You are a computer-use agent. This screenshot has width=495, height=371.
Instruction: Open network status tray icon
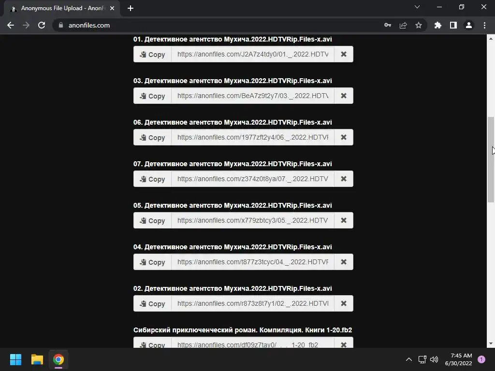coord(422,359)
